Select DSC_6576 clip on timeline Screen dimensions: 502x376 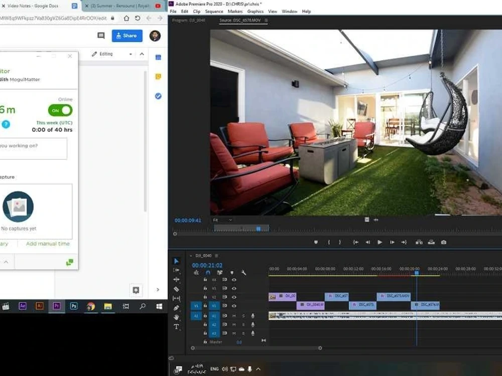pos(425,305)
